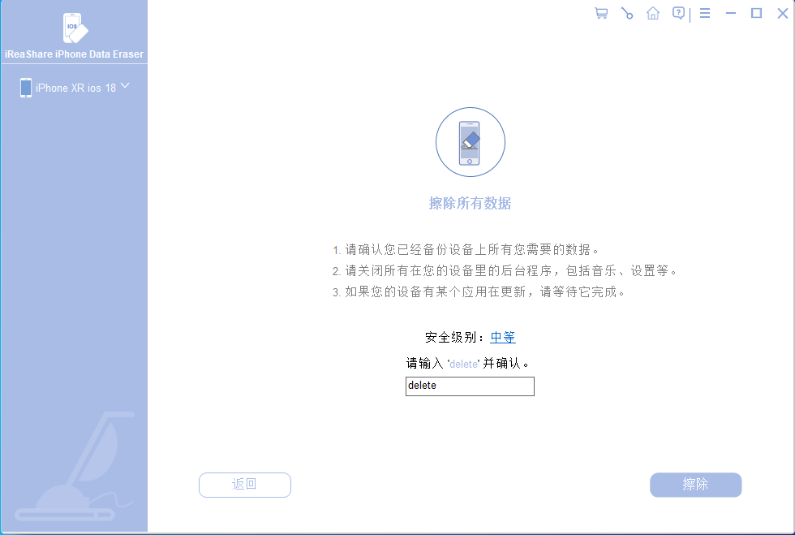This screenshot has width=795, height=535.
Task: Click the 请输入 'delete' 并确认 prompt text
Action: click(468, 364)
